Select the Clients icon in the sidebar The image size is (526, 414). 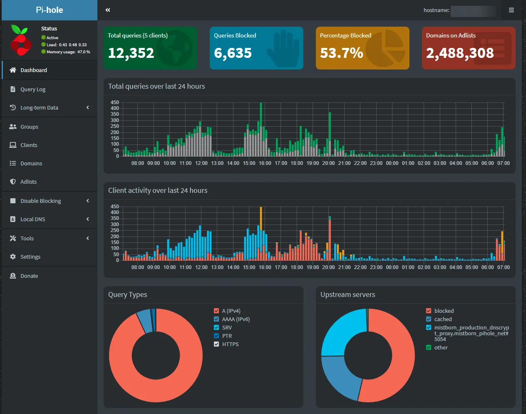[13, 145]
